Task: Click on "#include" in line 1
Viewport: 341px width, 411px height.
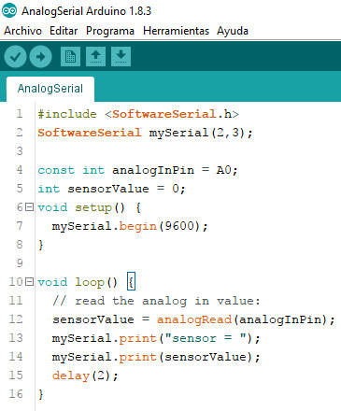Action: pyautogui.click(x=67, y=114)
